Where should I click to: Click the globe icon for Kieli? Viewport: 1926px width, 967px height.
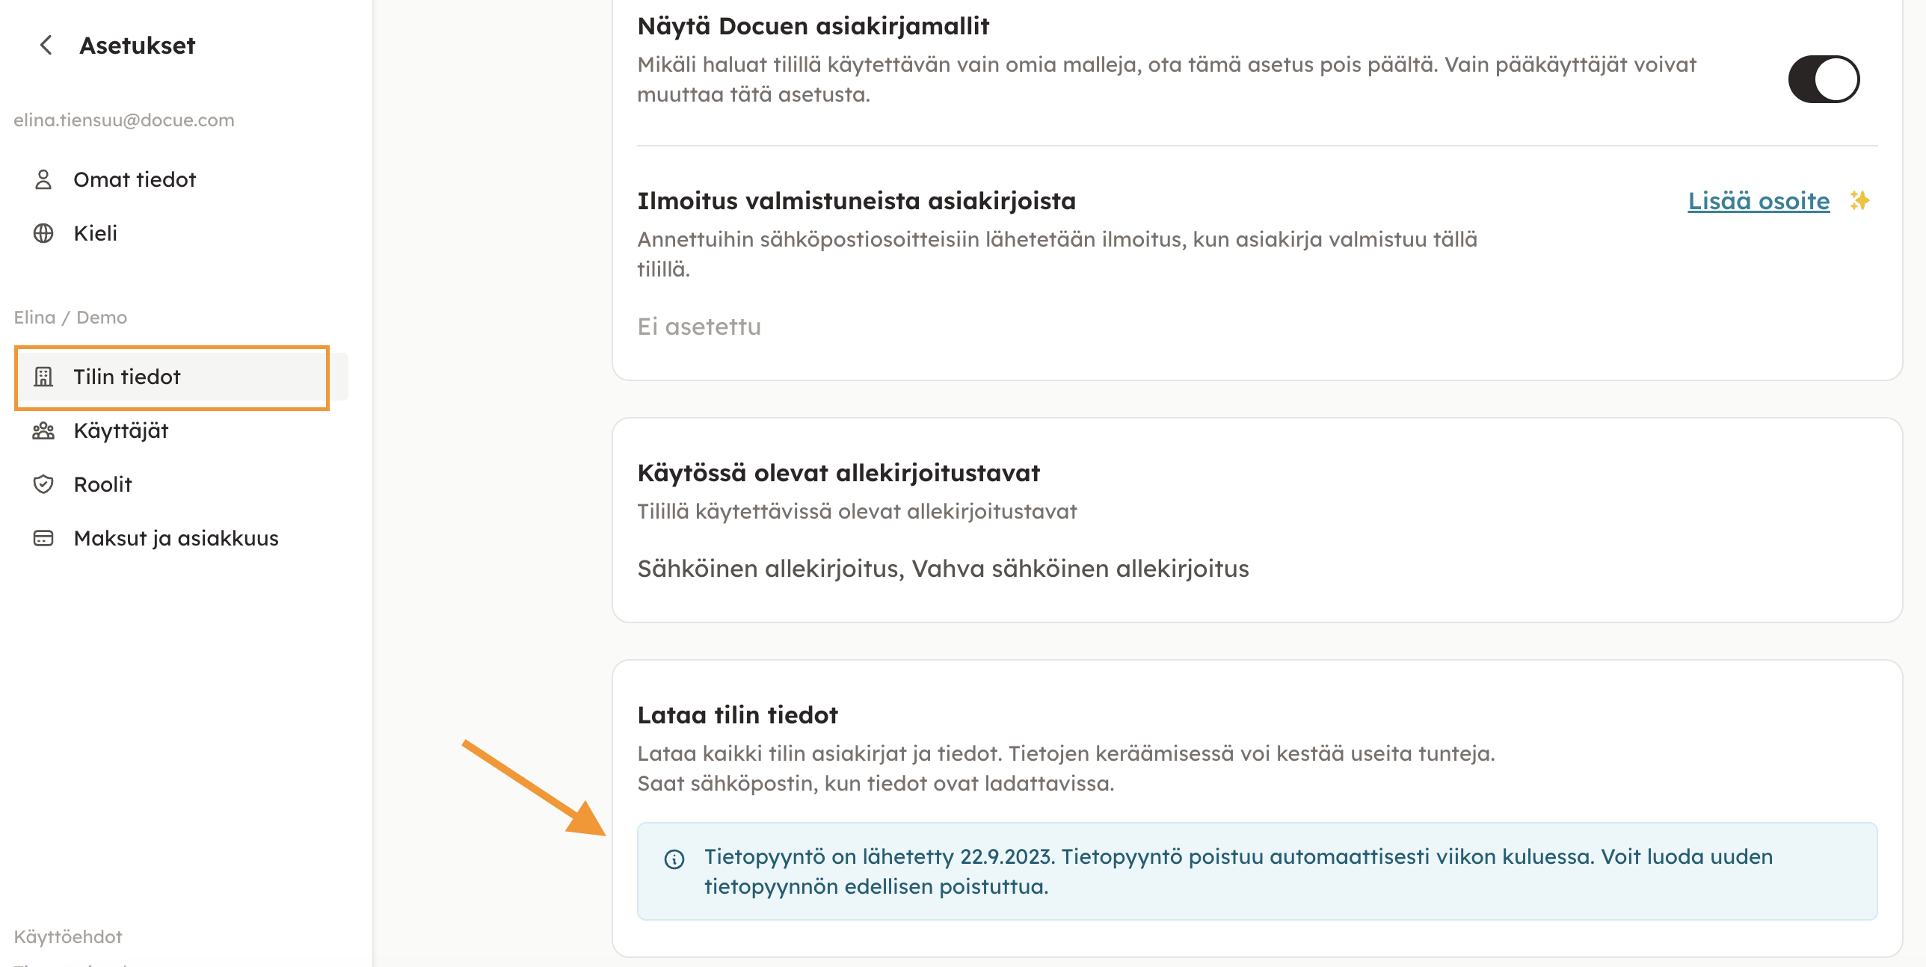(x=43, y=233)
